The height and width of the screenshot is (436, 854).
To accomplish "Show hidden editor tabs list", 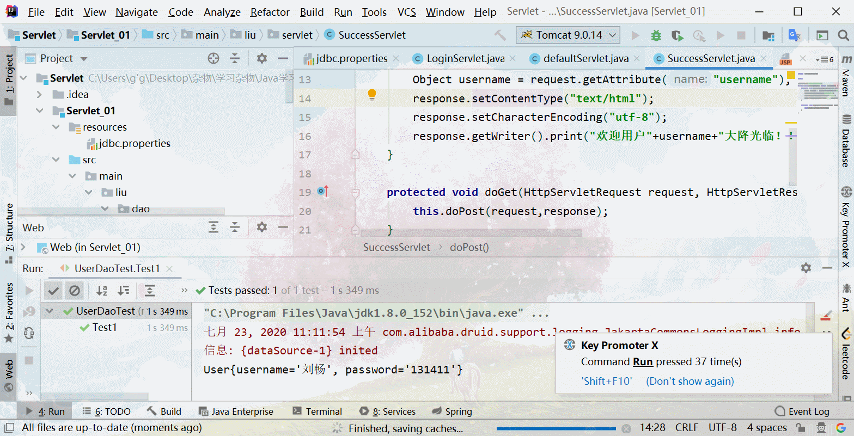I will pos(824,59).
